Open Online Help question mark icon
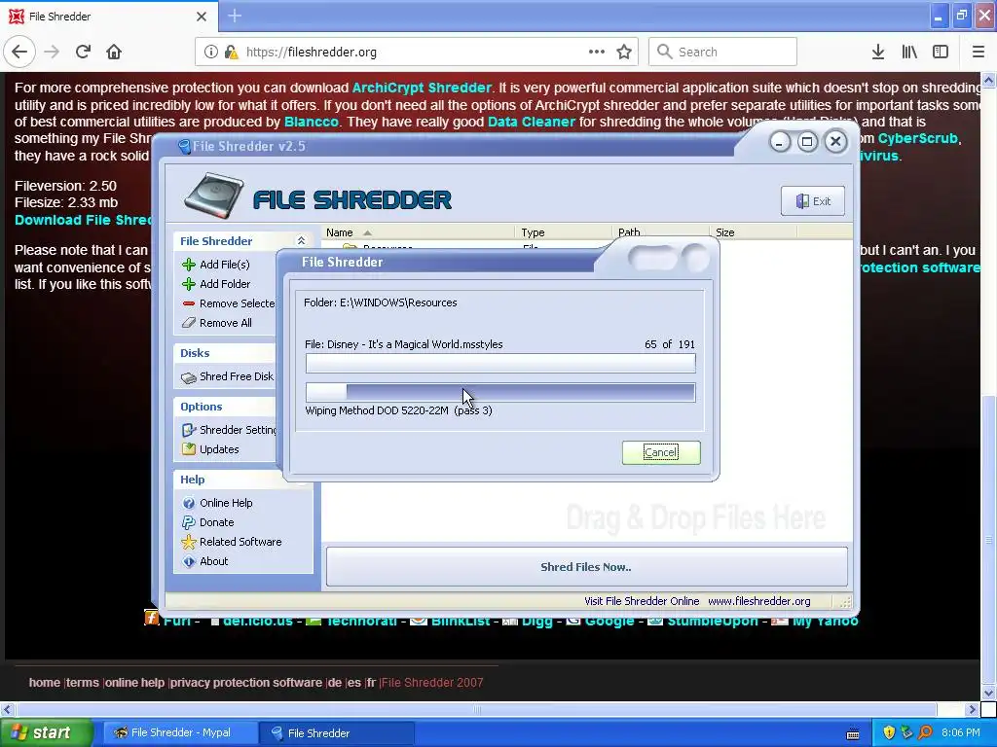The width and height of the screenshot is (997, 747). (x=189, y=503)
